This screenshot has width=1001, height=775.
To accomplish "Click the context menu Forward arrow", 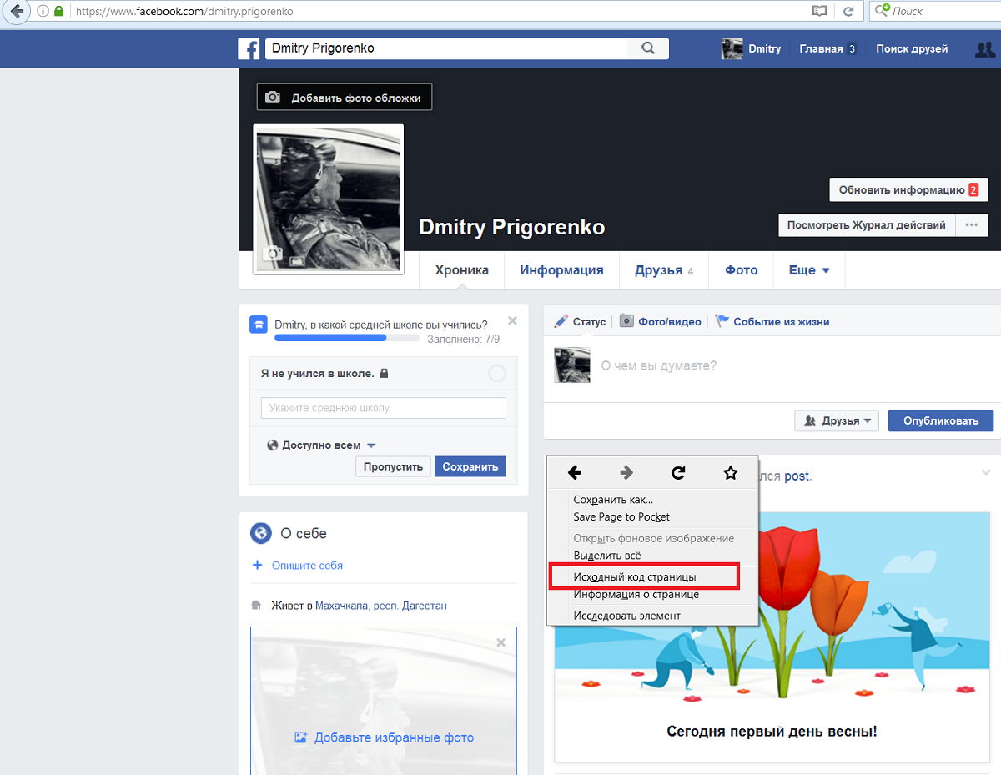I will pyautogui.click(x=626, y=473).
